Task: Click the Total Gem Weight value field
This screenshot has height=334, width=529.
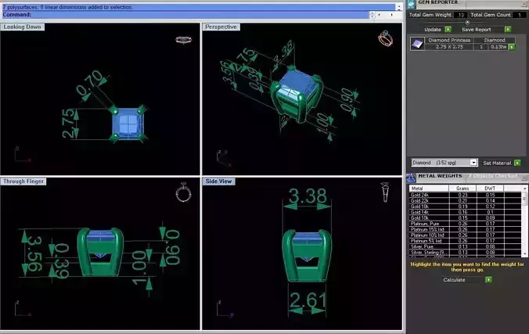Action: [x=460, y=15]
